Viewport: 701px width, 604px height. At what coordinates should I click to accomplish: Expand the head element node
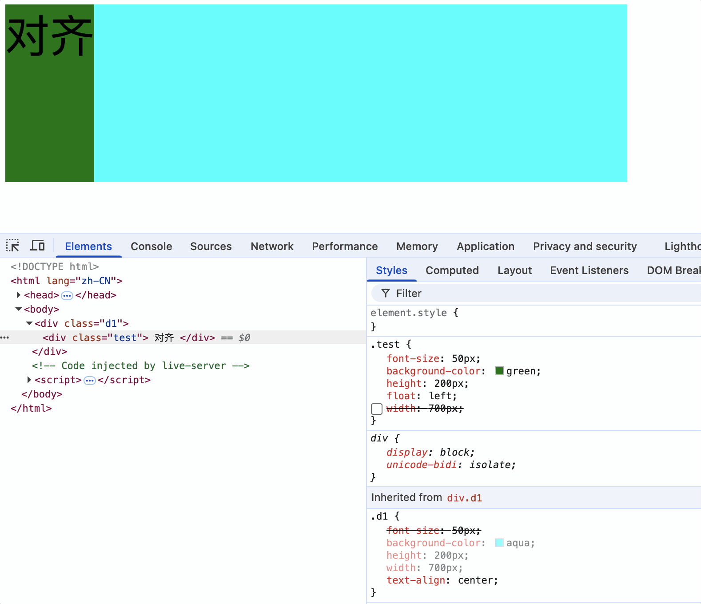tap(18, 295)
